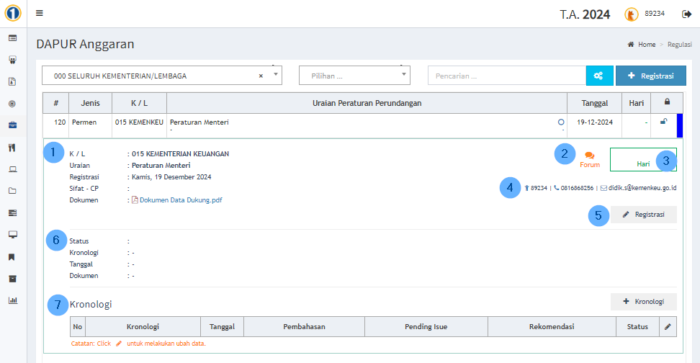
Task: Open the briefcase icon in the sidebar
Action: (12, 125)
